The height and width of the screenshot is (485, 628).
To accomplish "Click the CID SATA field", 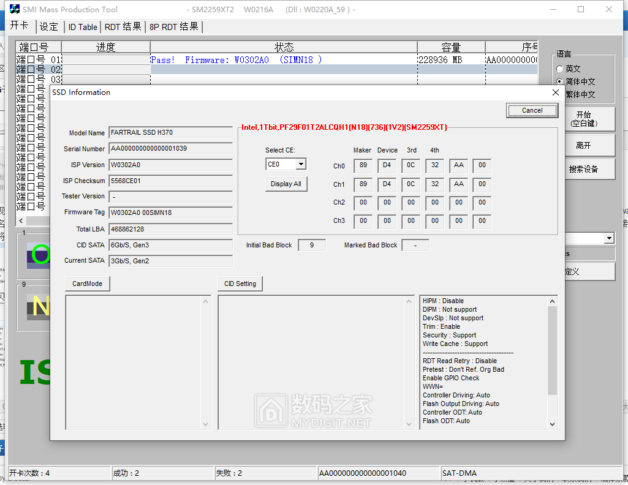I will point(170,245).
